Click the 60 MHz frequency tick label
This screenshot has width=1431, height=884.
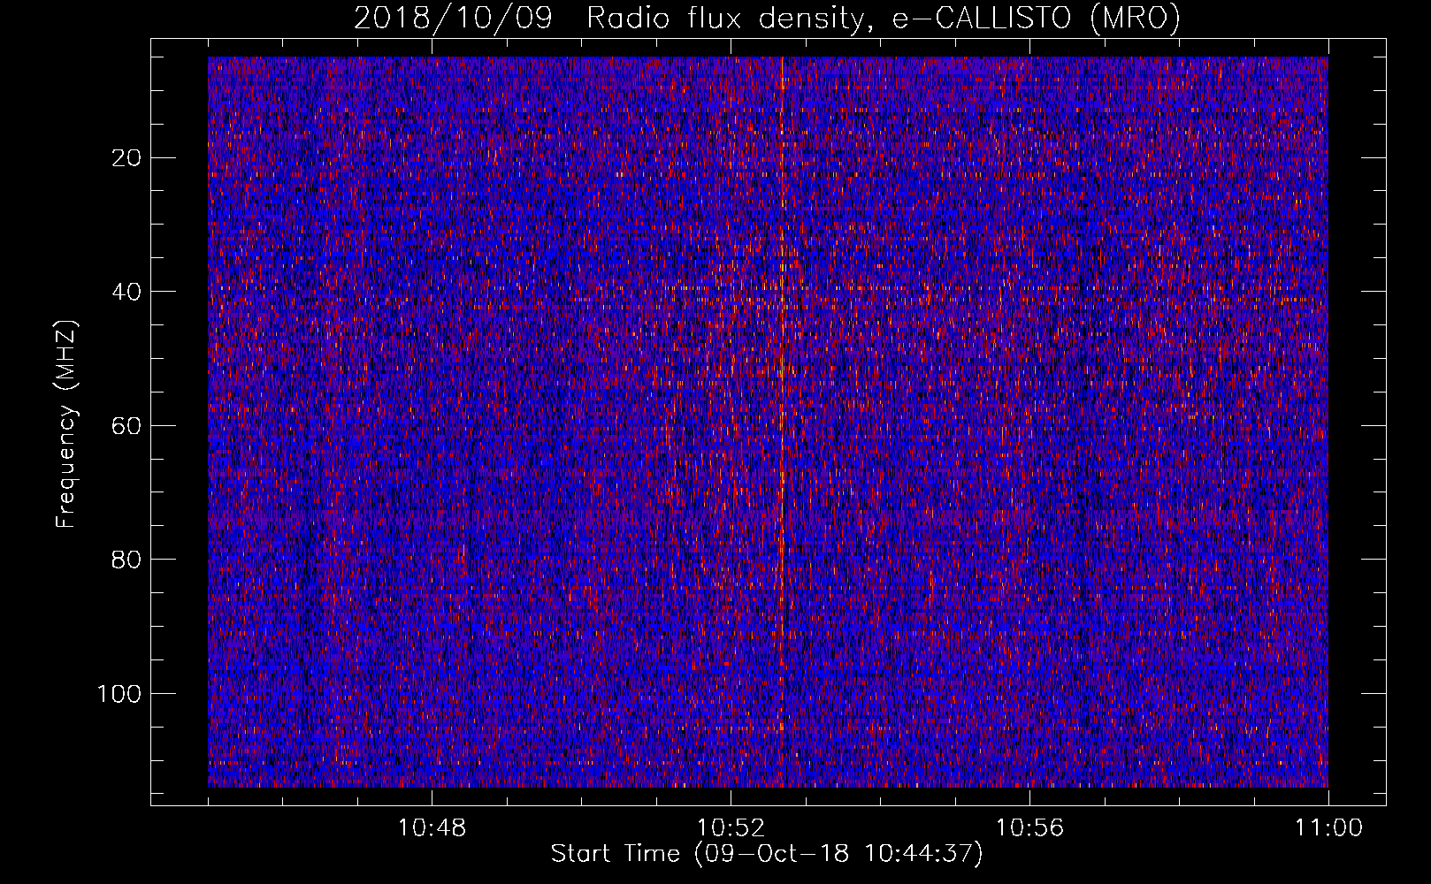(x=127, y=425)
